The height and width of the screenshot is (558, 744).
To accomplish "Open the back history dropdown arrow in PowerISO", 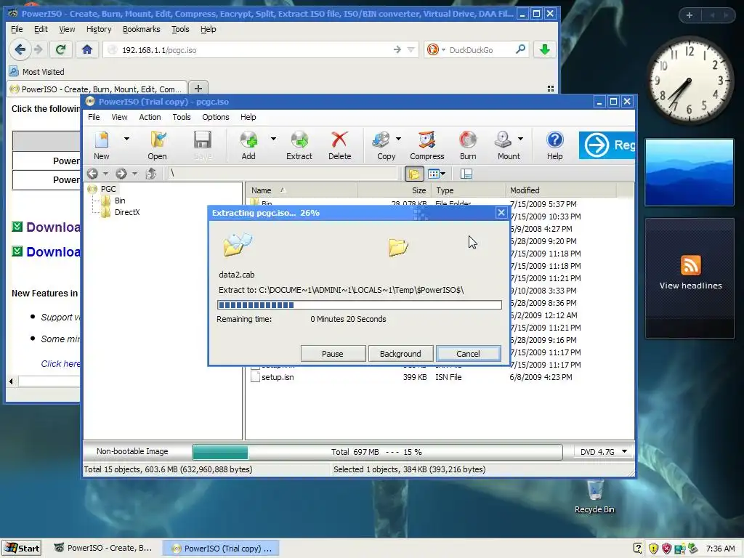I will click(x=105, y=174).
